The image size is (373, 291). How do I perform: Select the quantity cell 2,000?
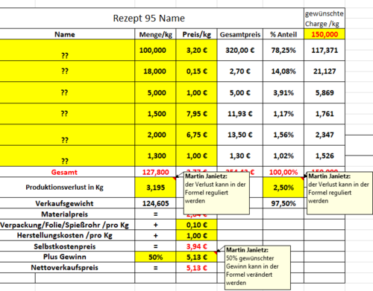155,135
